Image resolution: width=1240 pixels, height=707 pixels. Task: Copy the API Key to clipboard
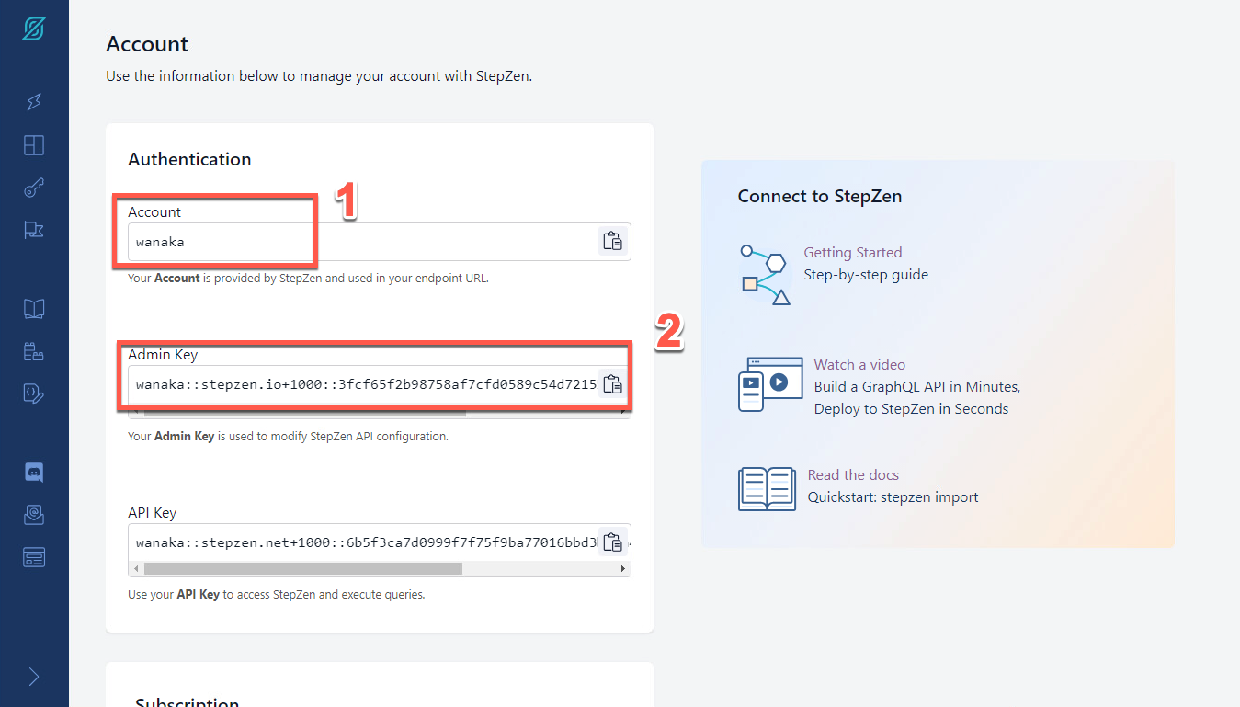(x=612, y=542)
